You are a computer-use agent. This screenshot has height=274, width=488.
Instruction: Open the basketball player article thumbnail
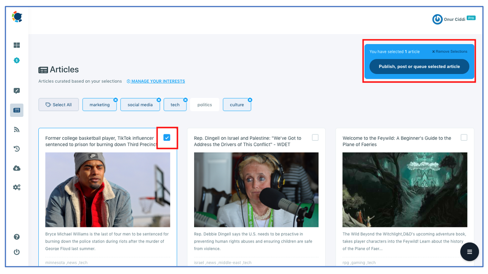pyautogui.click(x=108, y=190)
